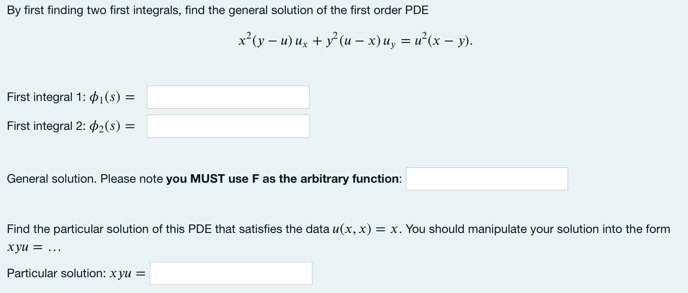Click the First integral 1 input field
The width and height of the screenshot is (688, 293).
tap(227, 97)
